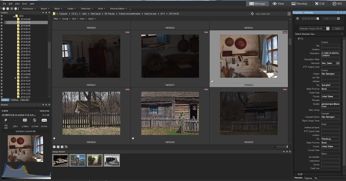The width and height of the screenshot is (346, 181).
Task: Select the red color label swatch
Action: (324, 19)
